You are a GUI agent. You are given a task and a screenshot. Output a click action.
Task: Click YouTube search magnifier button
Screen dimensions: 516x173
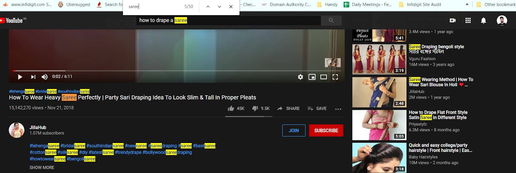coord(331,20)
